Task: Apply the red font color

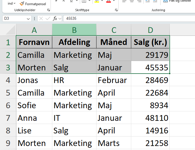Action: pos(109,1)
